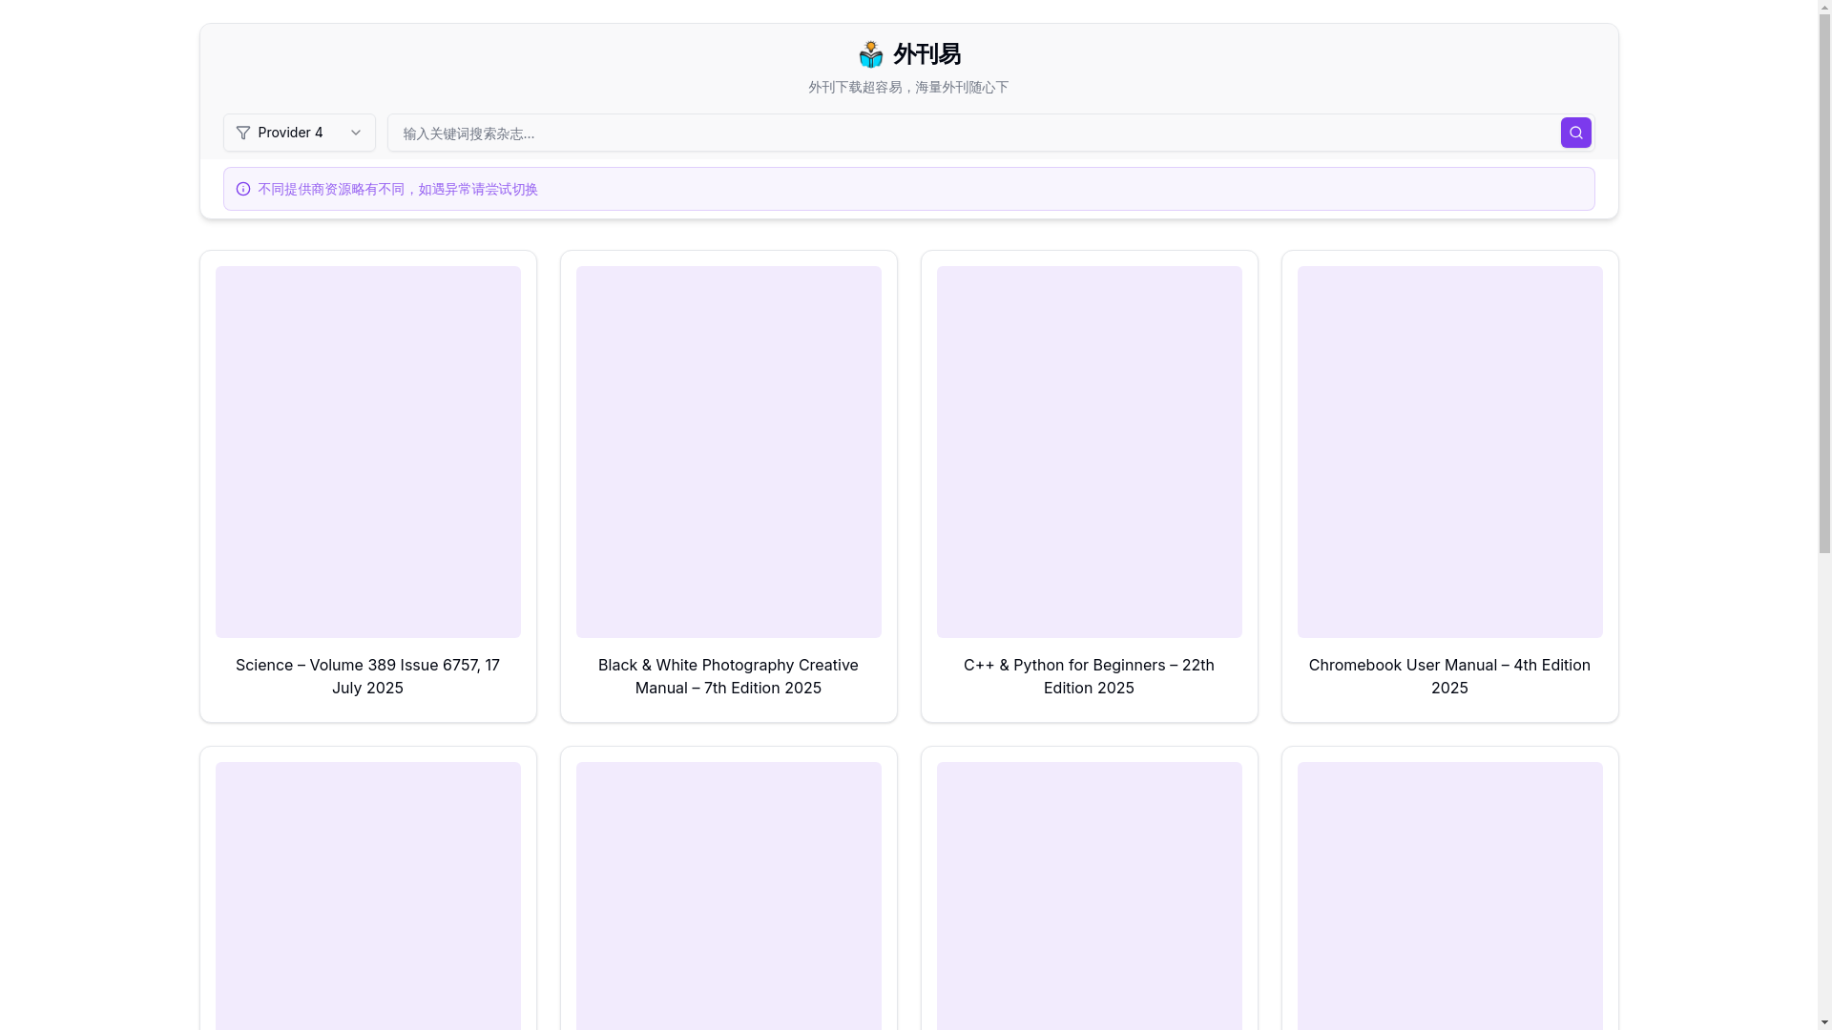Click the purple search magnifier button

pos(1575,133)
